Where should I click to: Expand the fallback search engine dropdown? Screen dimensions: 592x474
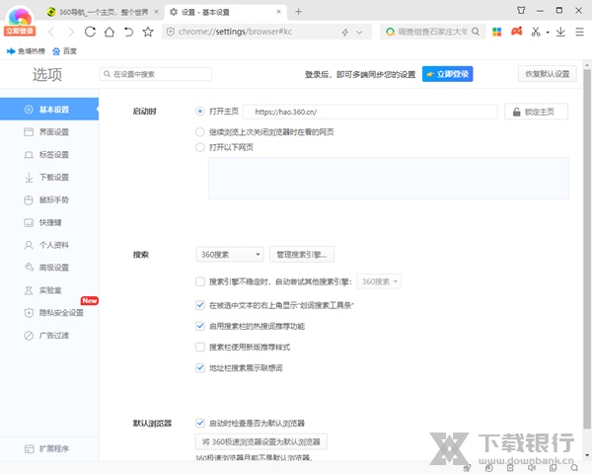380,281
